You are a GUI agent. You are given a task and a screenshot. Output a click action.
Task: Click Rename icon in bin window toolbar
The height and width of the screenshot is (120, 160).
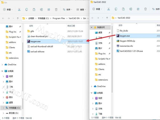[41, 10]
